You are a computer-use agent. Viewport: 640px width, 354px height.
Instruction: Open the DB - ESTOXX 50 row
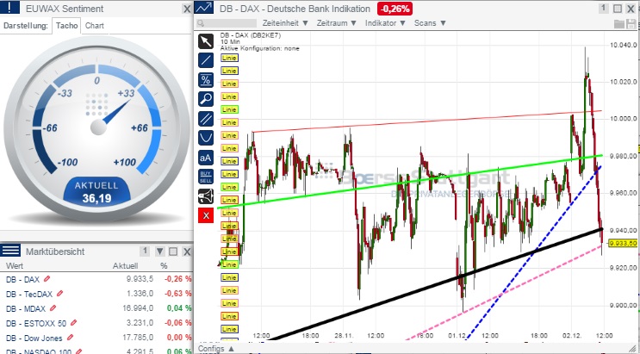point(96,323)
